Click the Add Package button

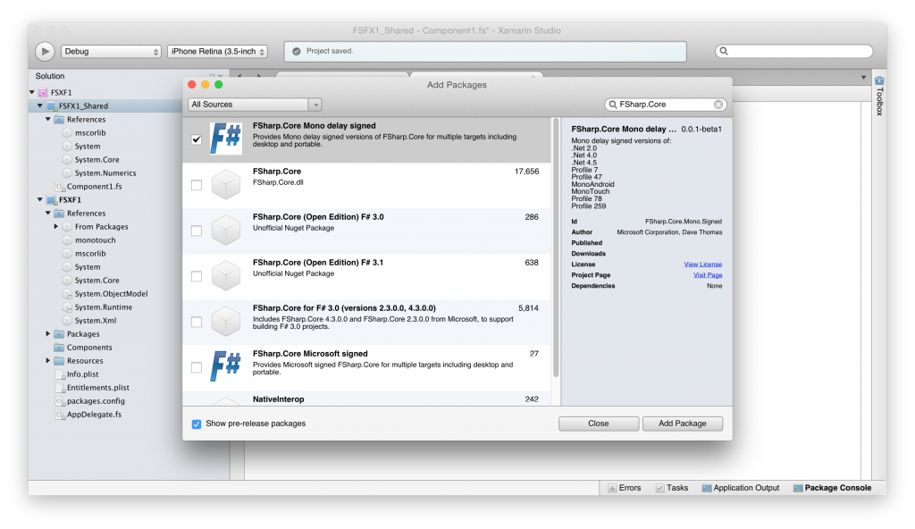[682, 424]
